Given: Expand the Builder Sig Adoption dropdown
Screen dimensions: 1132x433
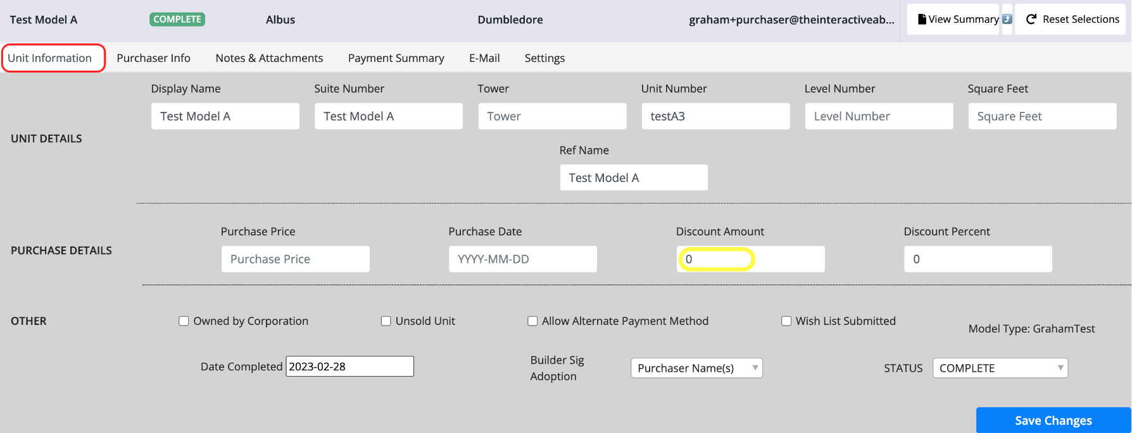Looking at the screenshot, I should point(696,368).
